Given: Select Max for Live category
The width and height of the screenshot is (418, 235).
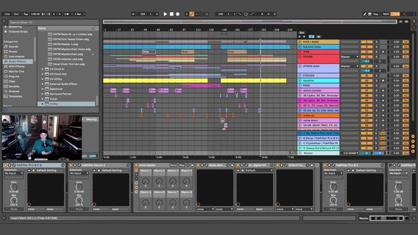Looking at the screenshot, I should coord(16,71).
